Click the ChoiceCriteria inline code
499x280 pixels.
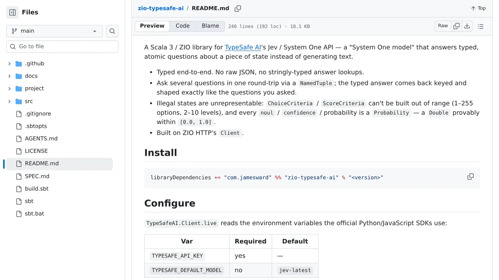point(290,103)
